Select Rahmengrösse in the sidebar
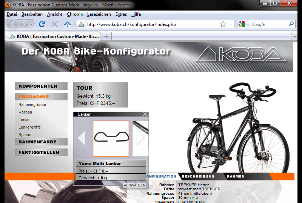The image size is (302, 203). [32, 105]
